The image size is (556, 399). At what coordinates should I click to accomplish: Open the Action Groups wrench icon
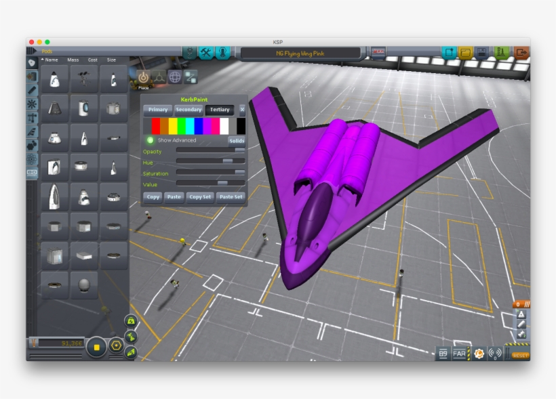(x=206, y=53)
